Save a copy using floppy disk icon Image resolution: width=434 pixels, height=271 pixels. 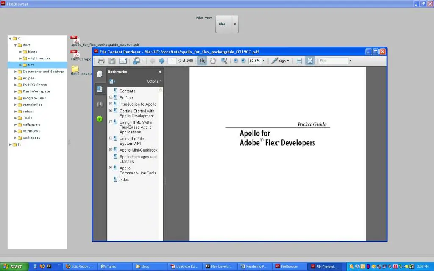coord(112,61)
